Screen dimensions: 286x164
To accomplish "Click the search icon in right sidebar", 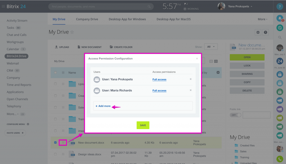I will tap(280, 38).
